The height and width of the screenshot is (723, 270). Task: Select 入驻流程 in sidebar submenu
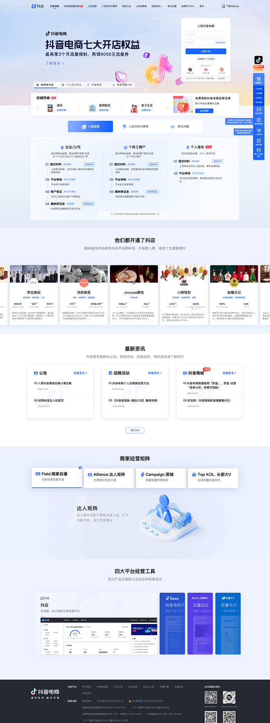(259, 93)
